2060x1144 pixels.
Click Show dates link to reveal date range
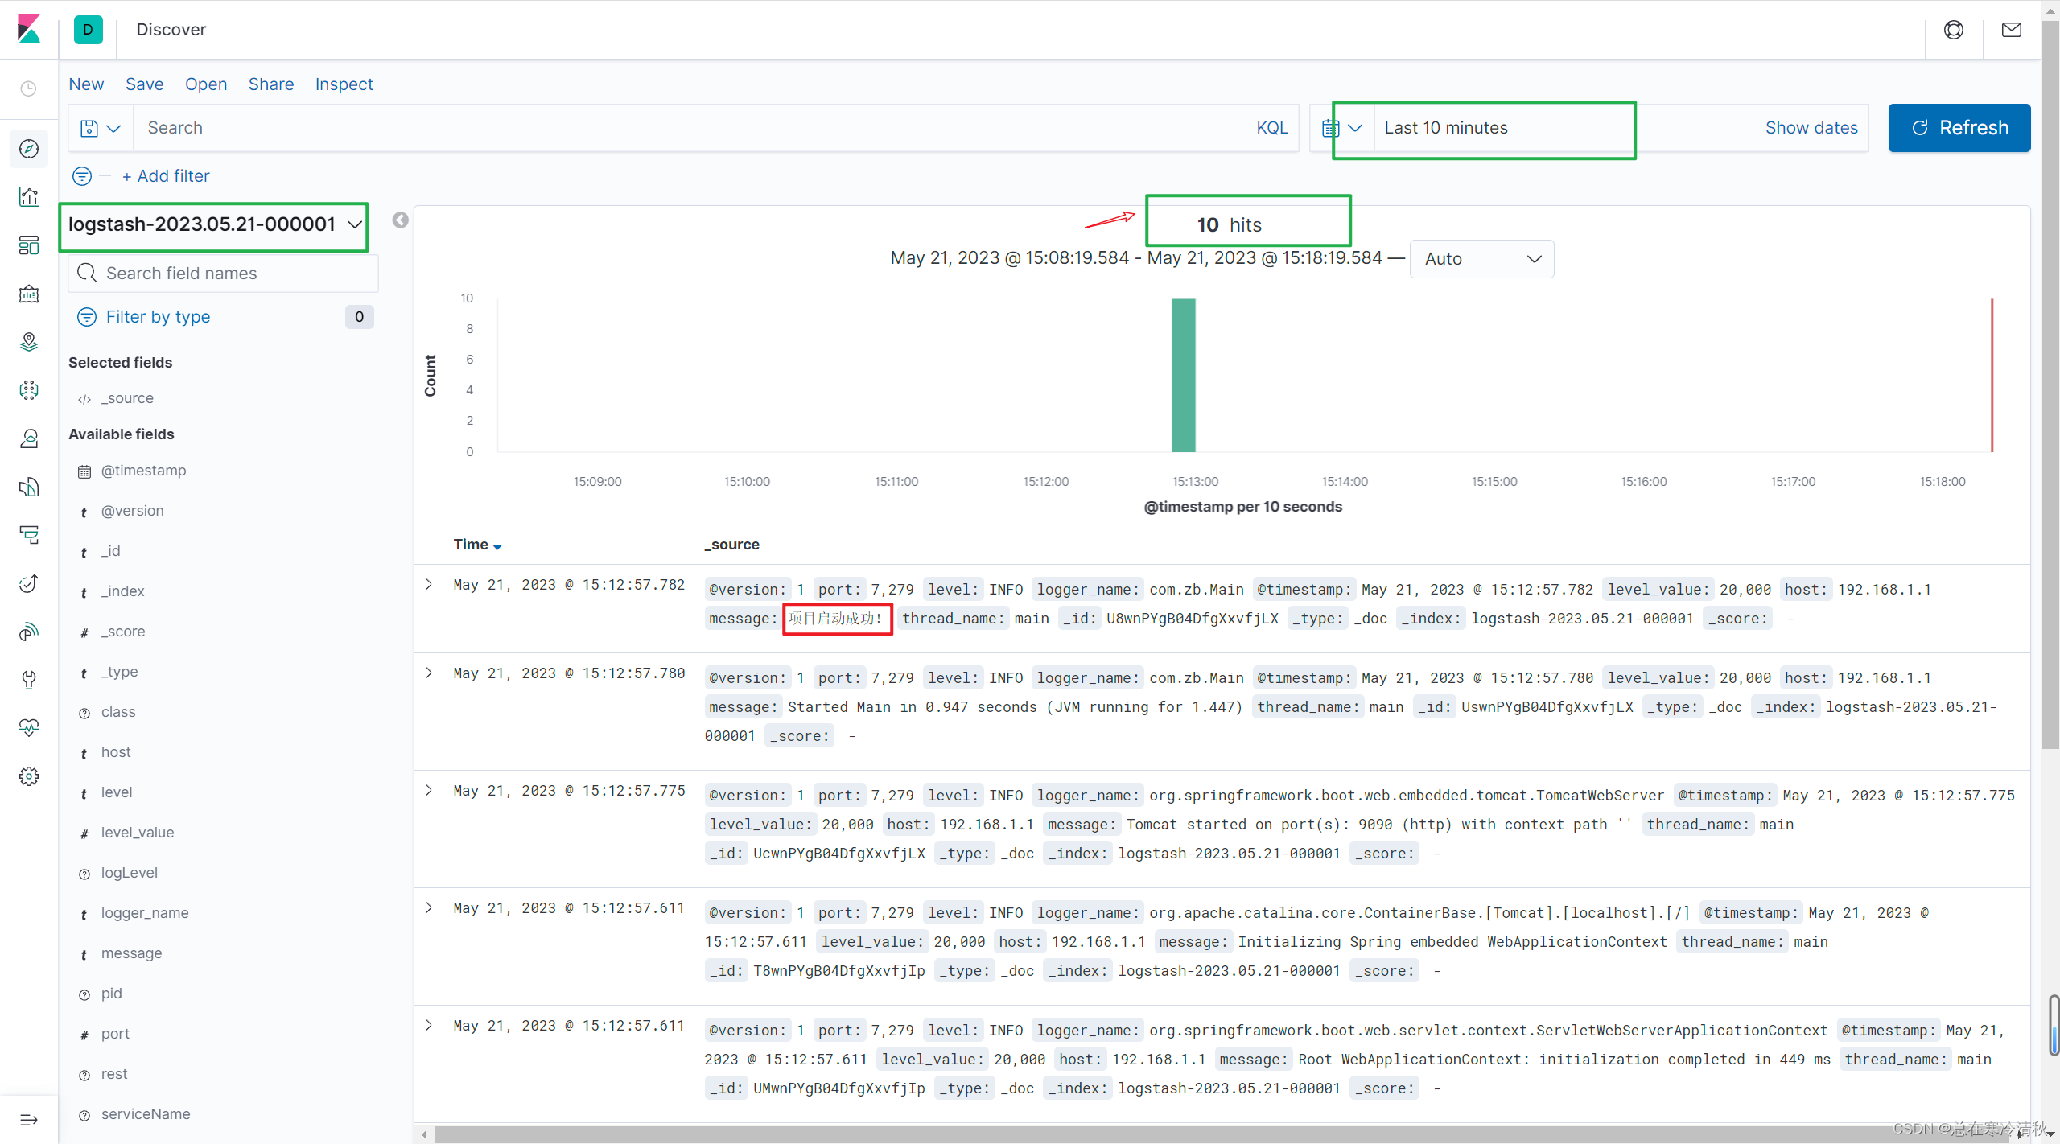point(1812,127)
